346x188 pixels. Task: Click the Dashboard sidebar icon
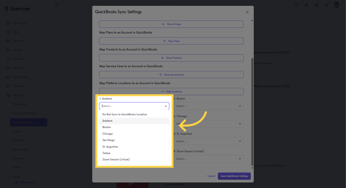pos(8,23)
